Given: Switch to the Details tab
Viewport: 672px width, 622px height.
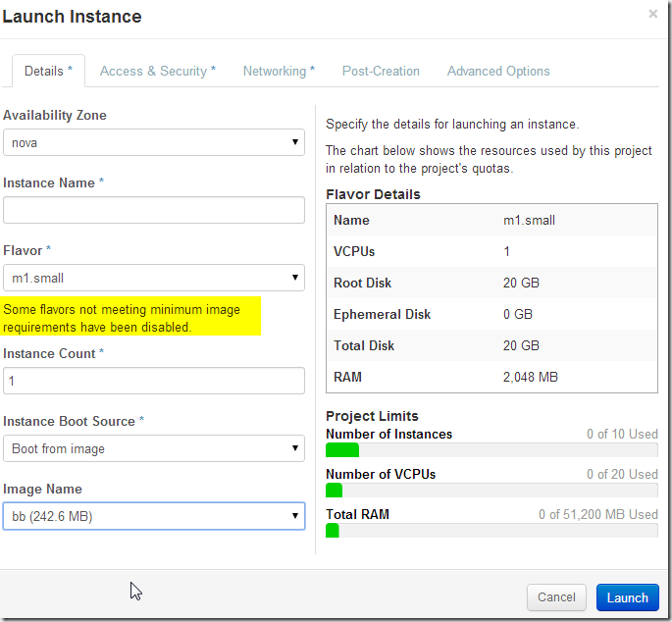Looking at the screenshot, I should pos(48,71).
